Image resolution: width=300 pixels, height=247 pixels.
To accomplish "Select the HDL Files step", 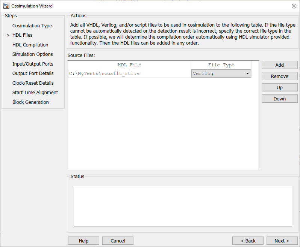I will (x=22, y=35).
